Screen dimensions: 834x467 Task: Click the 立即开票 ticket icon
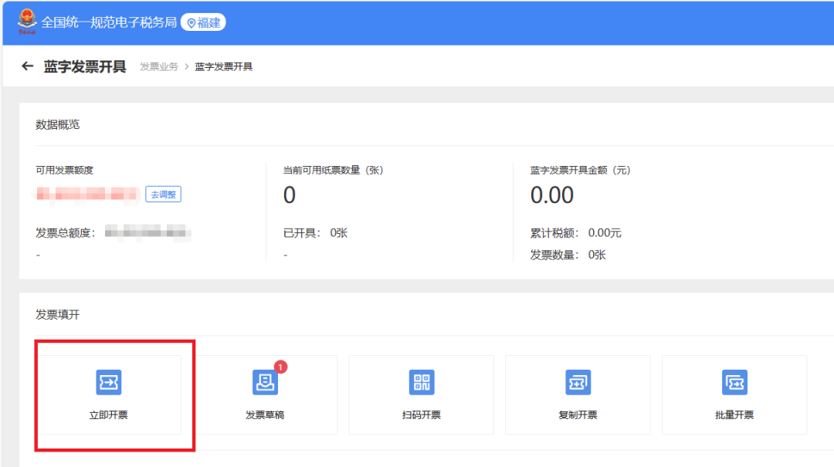108,382
